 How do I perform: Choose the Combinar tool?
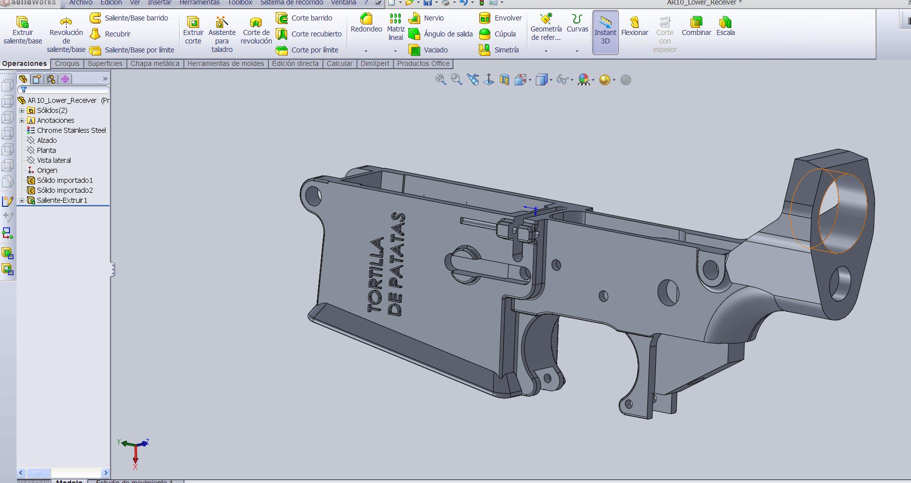tap(696, 26)
